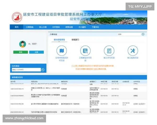
Task: Click the magnifier icon in 办件查询 box
Action: (x=43, y=70)
